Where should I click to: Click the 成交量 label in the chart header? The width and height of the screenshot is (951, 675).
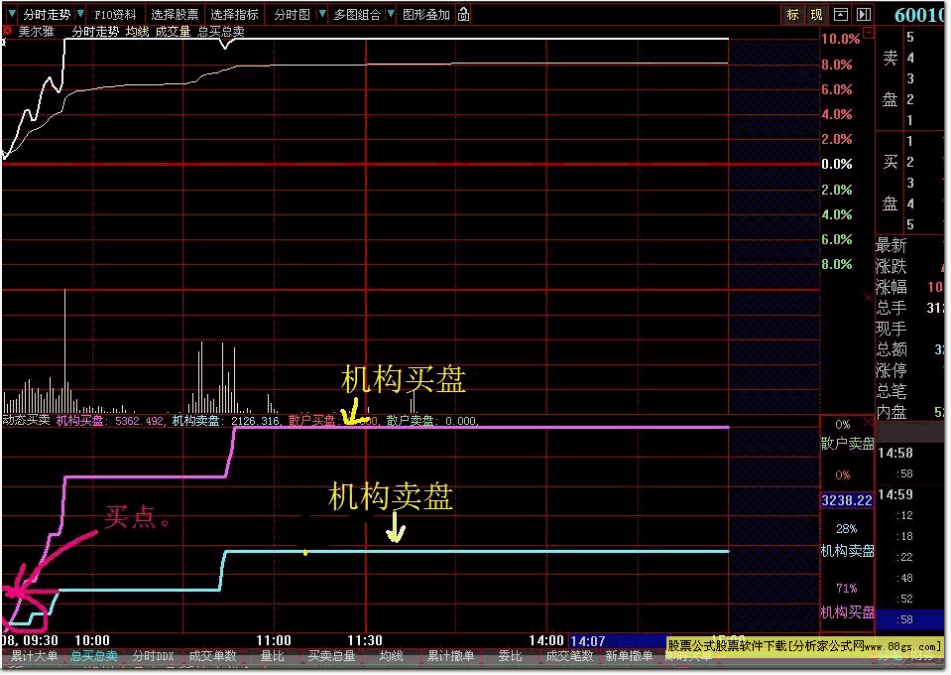click(x=173, y=32)
